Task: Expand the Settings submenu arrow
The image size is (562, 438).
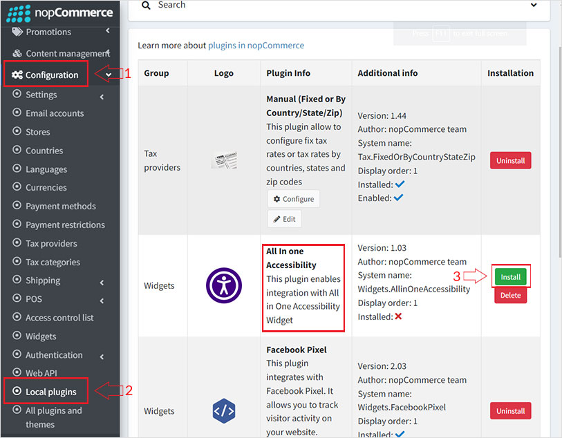Action: 102,97
